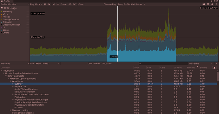The height and width of the screenshot is (114, 219).
Task: Click the Physics color swatch
Action: [x=1, y=17]
